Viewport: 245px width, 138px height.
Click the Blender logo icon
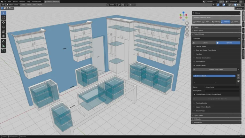[2, 2]
